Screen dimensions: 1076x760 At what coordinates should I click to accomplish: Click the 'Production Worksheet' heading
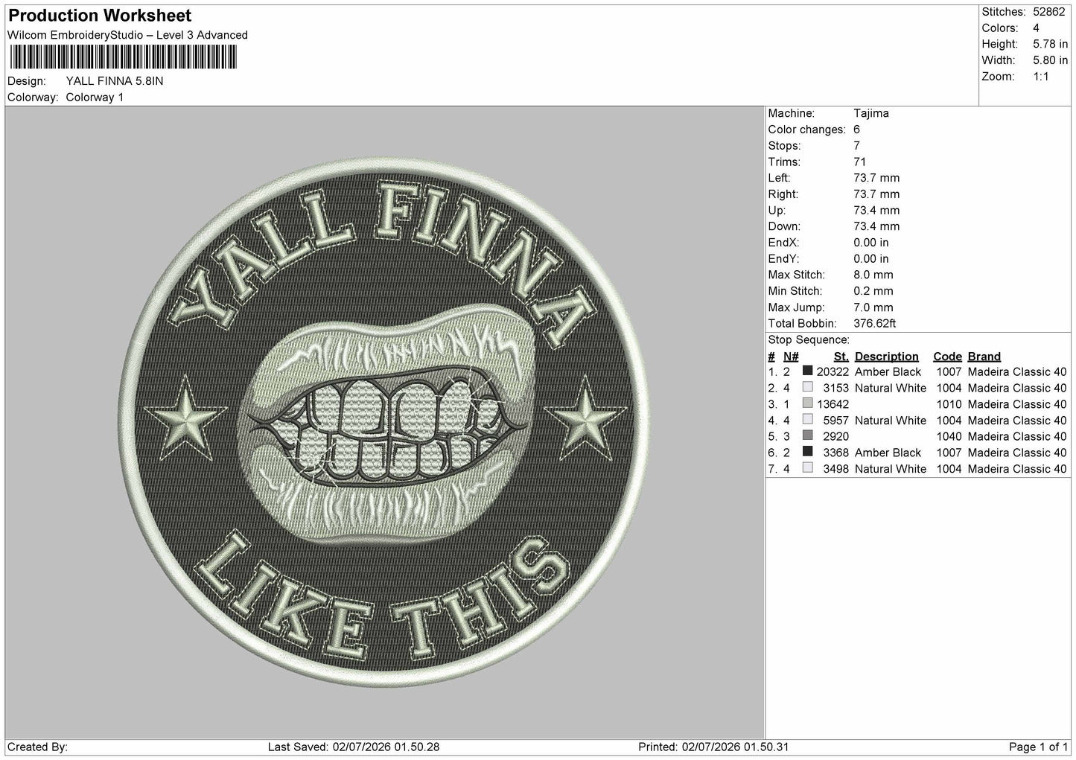point(100,15)
